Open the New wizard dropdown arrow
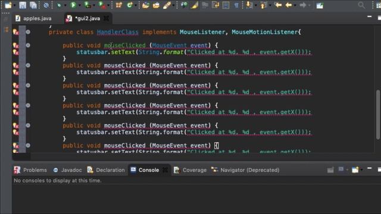The width and height of the screenshot is (381, 214). pos(14,5)
